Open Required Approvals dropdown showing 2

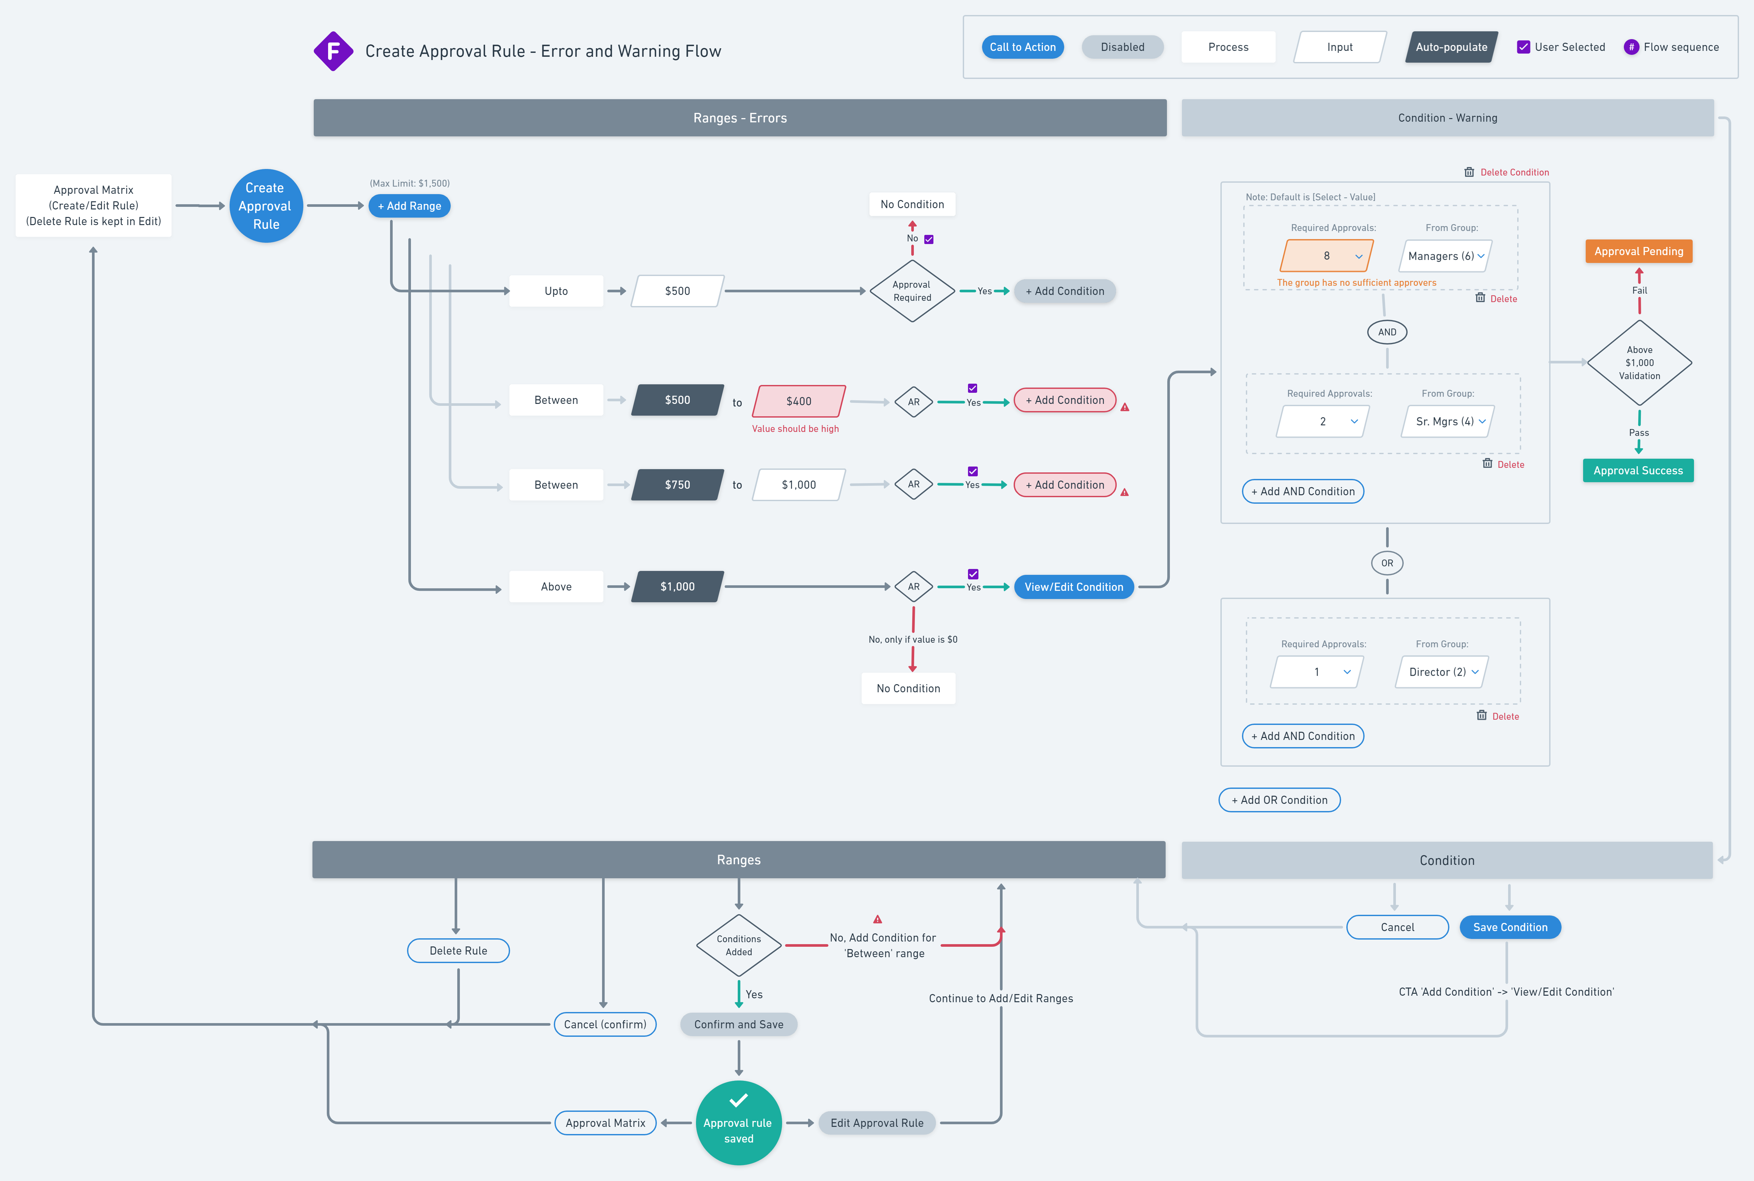[x=1323, y=422]
